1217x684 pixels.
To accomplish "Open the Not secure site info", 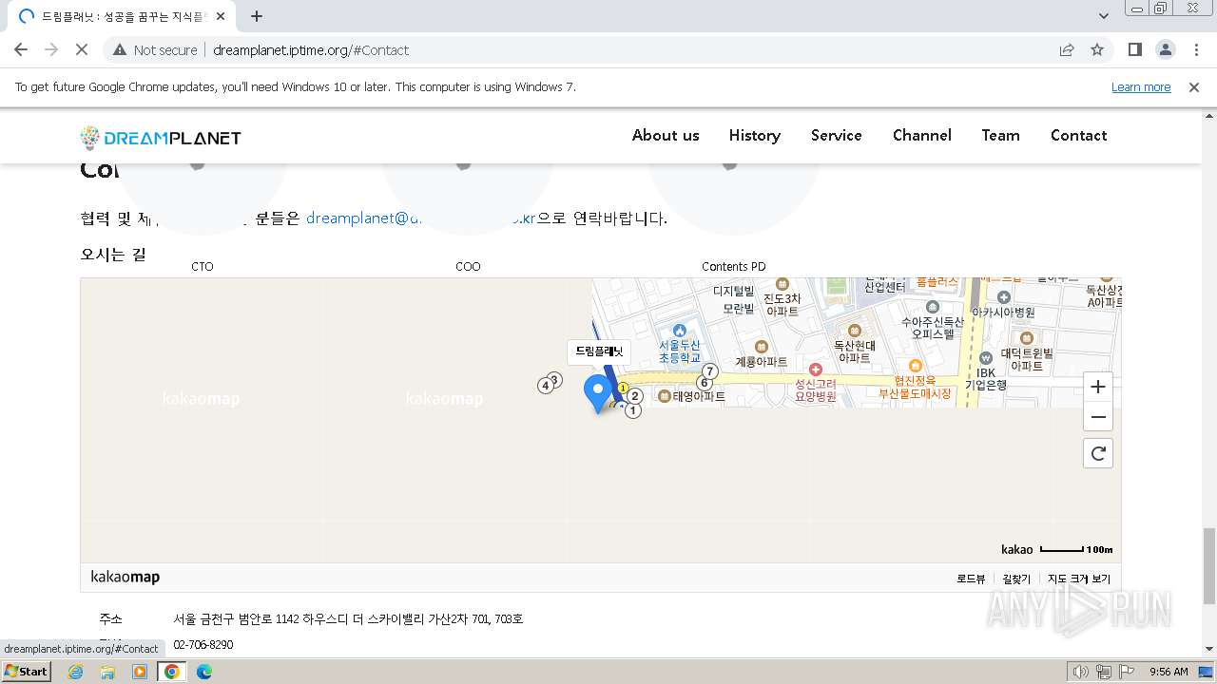I will (x=155, y=49).
